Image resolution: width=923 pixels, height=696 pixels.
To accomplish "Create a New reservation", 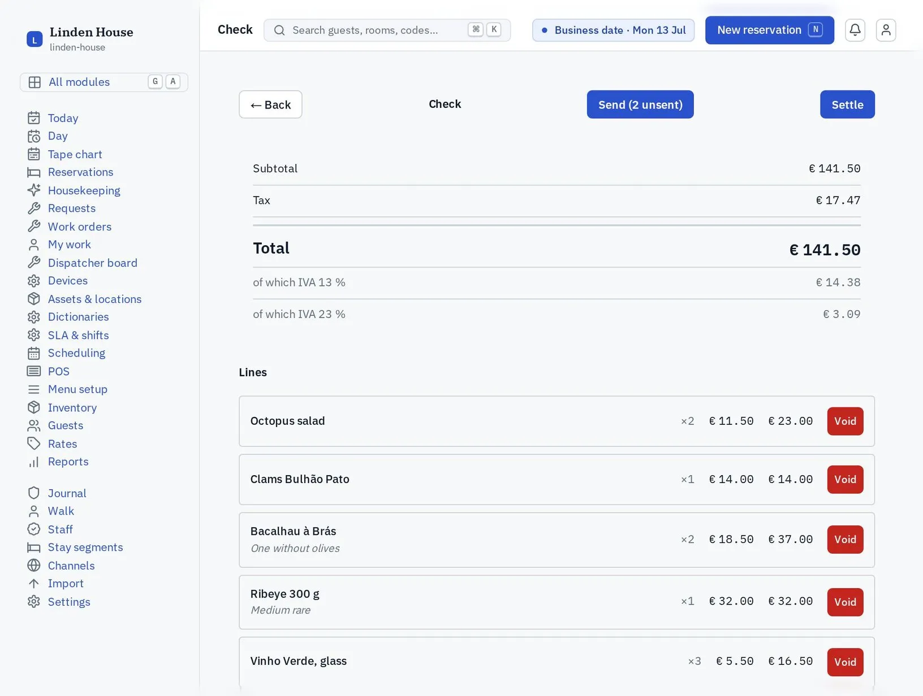I will (x=770, y=30).
